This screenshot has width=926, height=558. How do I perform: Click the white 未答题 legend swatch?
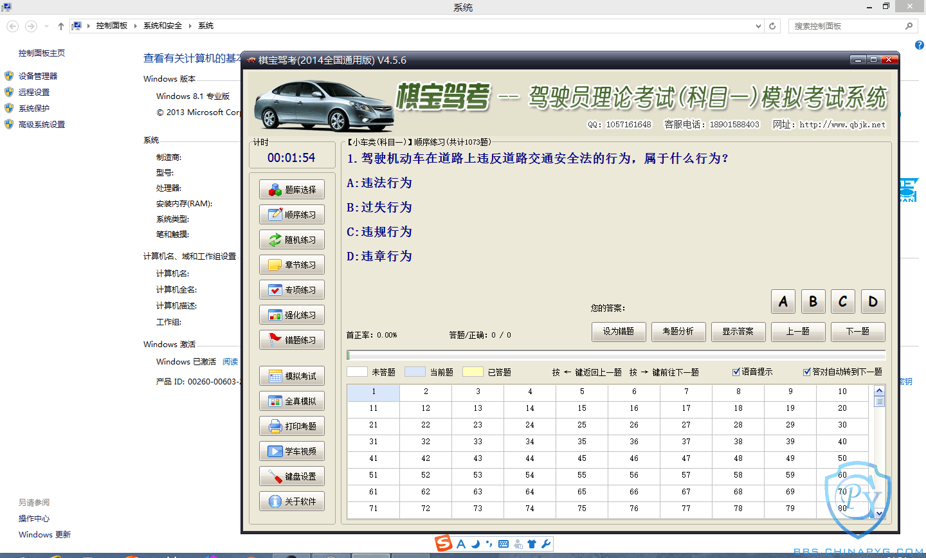click(357, 372)
